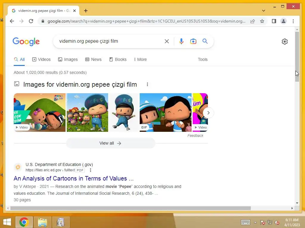Click the Chrome taskbar icon
The image size is (305, 228).
tap(24, 222)
